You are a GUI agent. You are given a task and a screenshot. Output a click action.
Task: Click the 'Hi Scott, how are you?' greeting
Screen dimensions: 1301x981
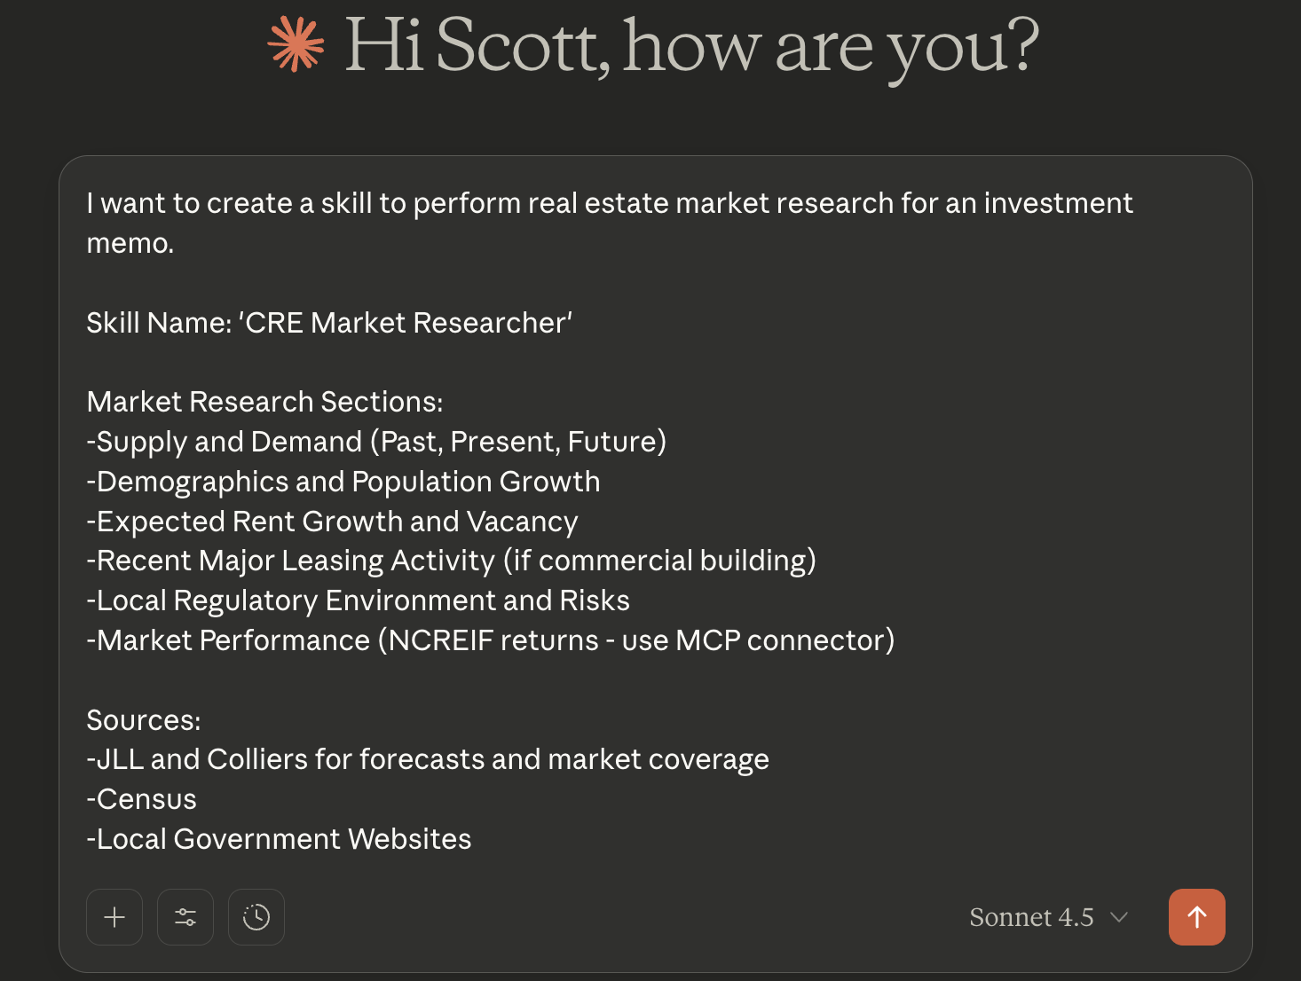(x=690, y=46)
